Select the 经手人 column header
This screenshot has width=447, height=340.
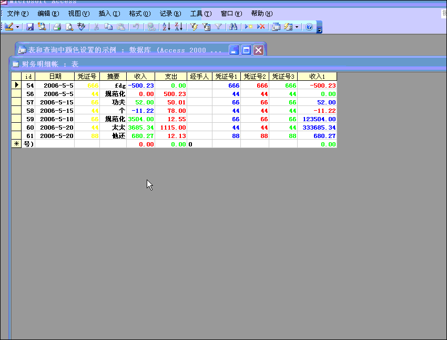click(199, 76)
